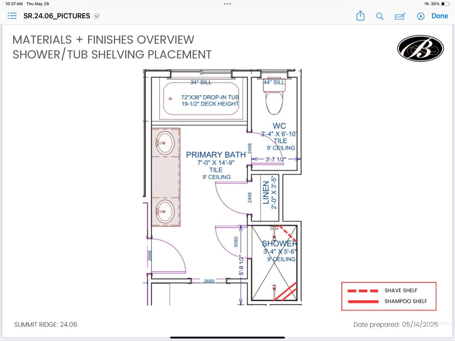Viewport: 455px width, 341px height.
Task: Tap the SHOWER room label
Action: (280, 243)
